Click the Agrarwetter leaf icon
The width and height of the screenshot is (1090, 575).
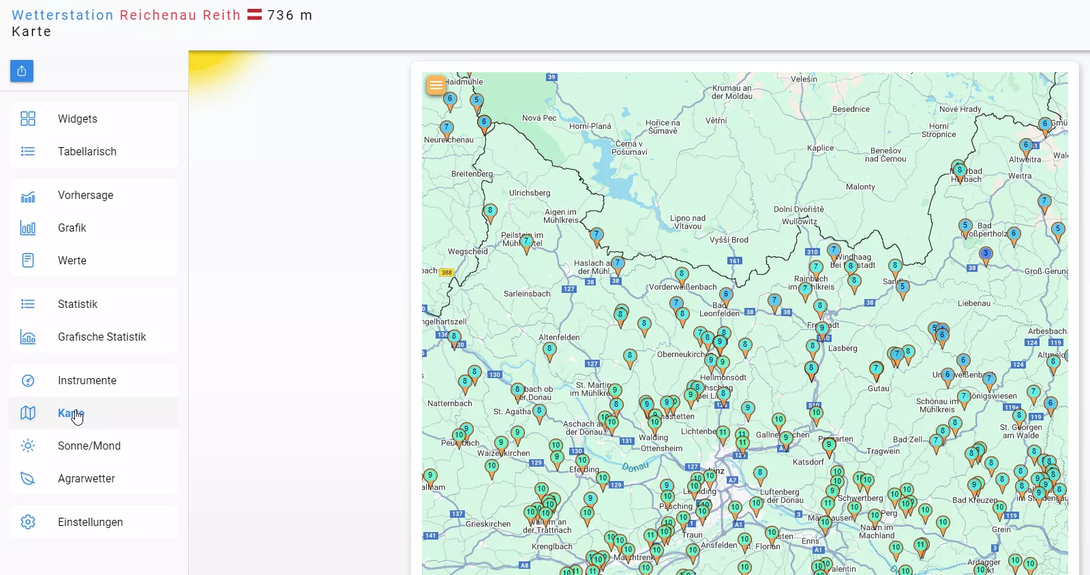tap(28, 478)
